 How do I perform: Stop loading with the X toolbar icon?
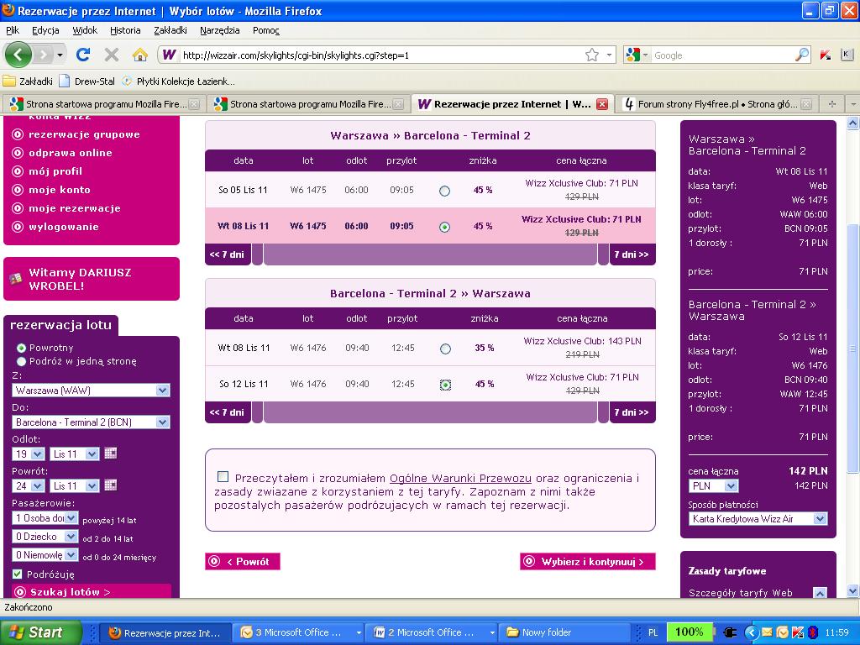point(112,55)
